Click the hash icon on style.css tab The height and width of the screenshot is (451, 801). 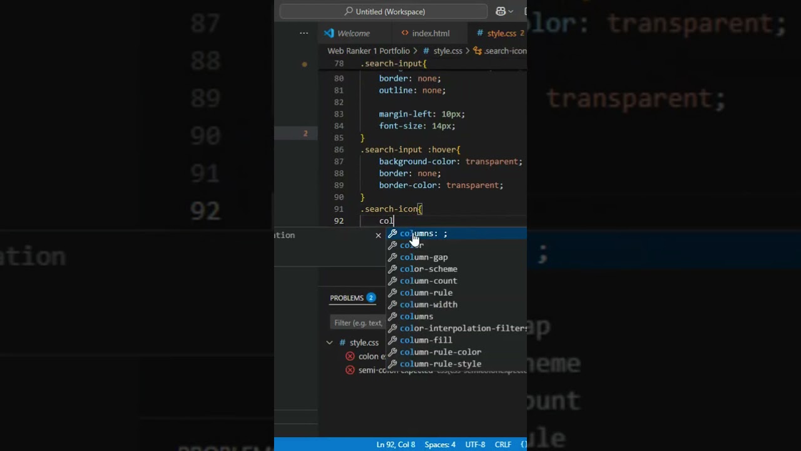pyautogui.click(x=480, y=33)
